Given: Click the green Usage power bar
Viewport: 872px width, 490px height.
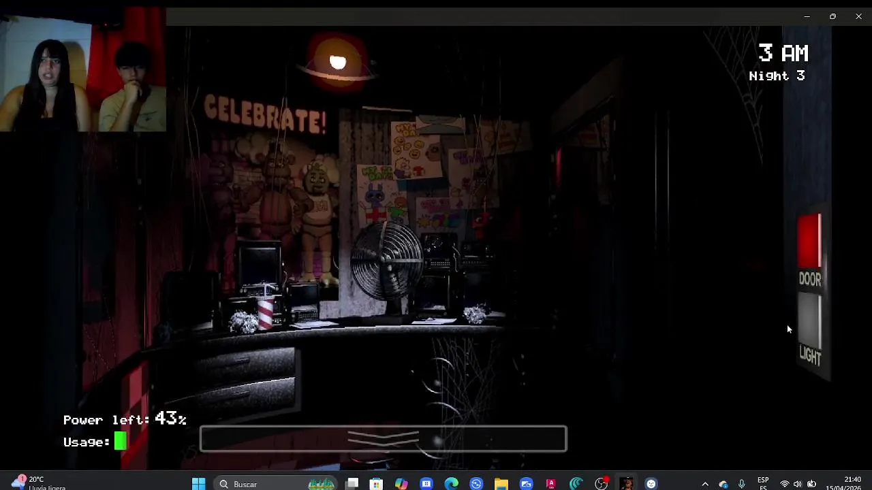Looking at the screenshot, I should (x=120, y=442).
